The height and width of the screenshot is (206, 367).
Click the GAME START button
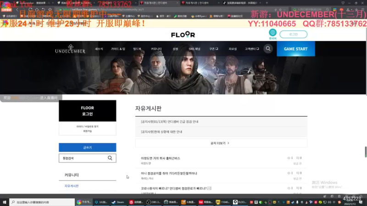tap(295, 49)
